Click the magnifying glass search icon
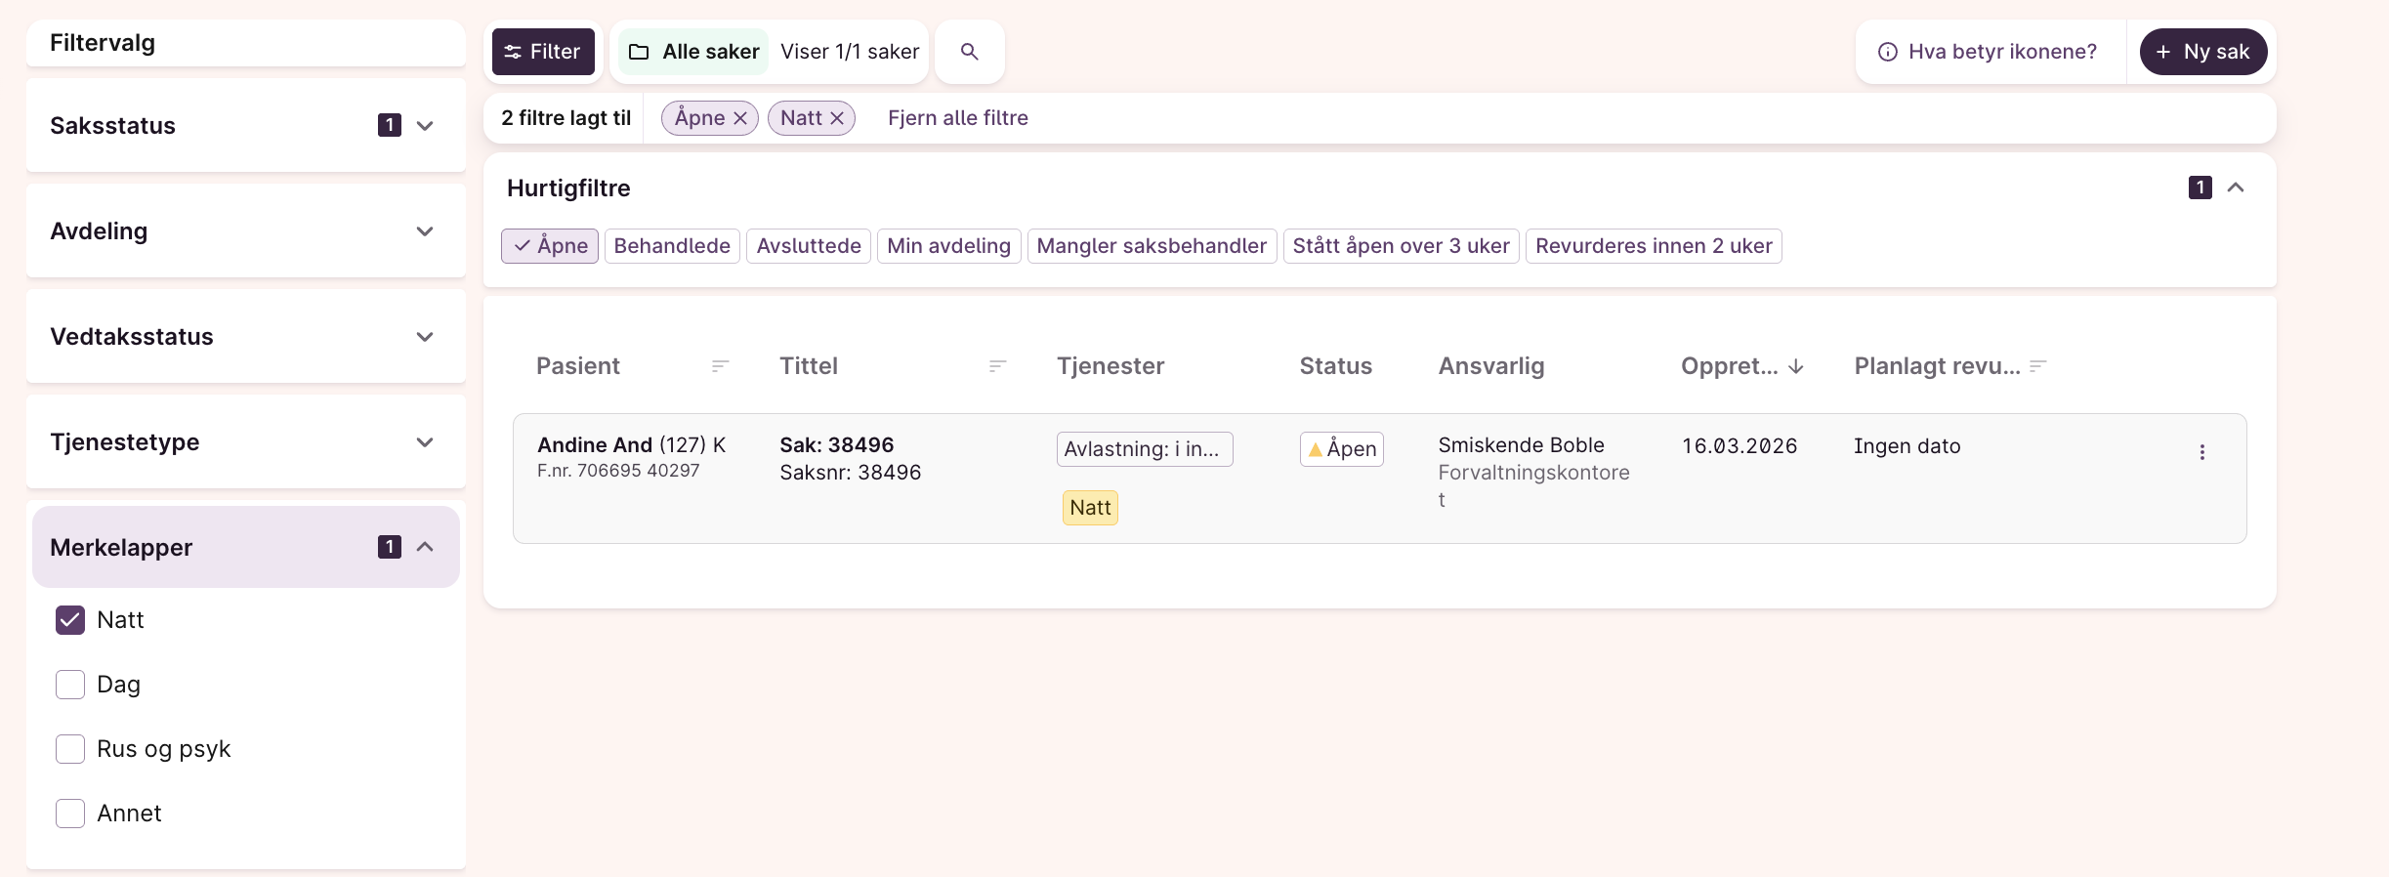 pyautogui.click(x=969, y=52)
